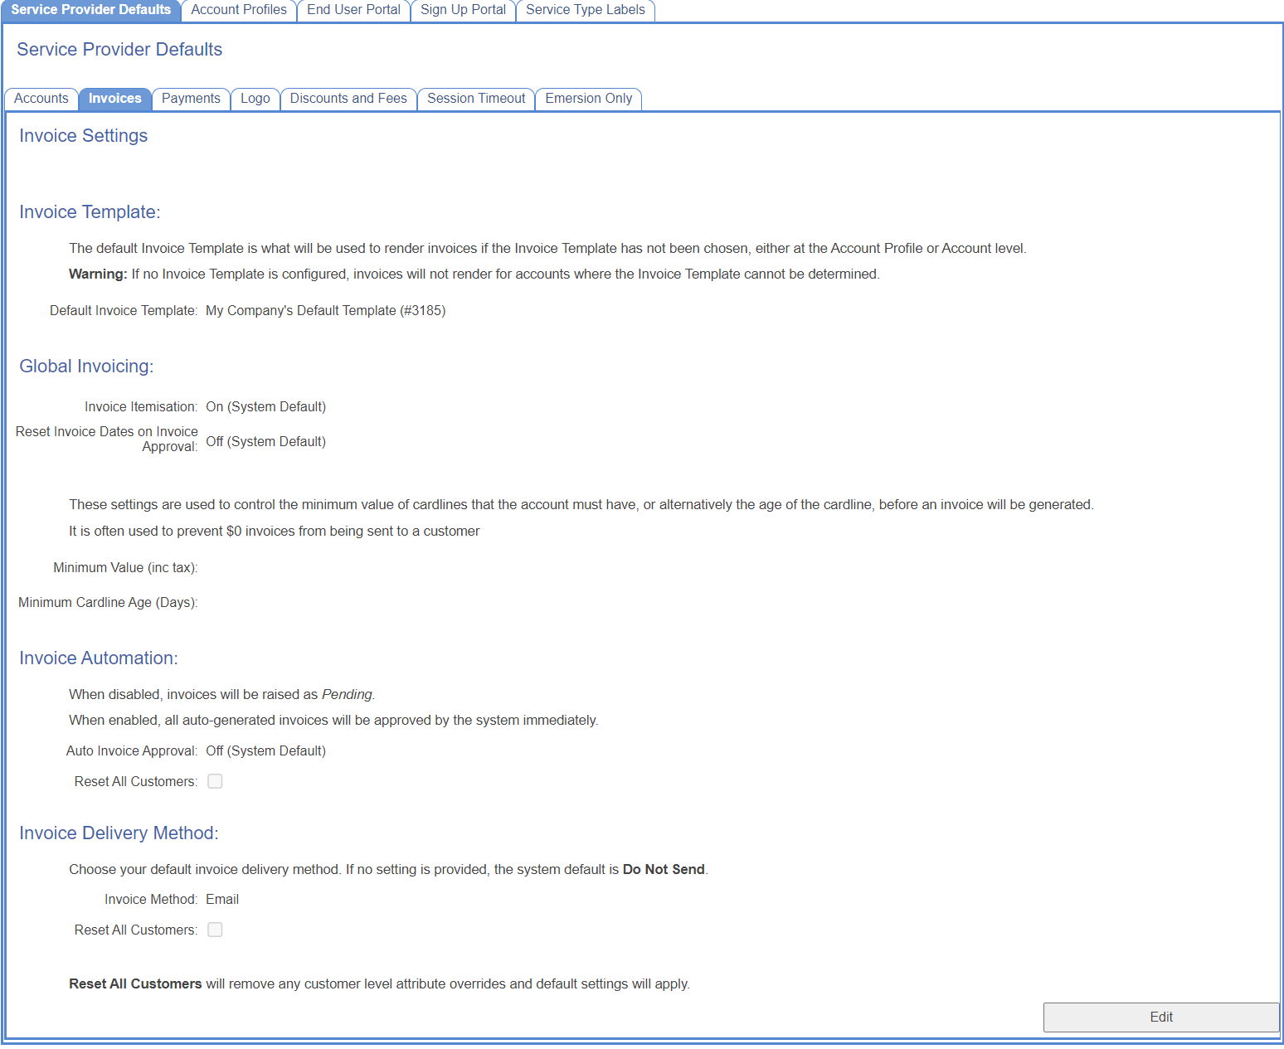Image resolution: width=1284 pixels, height=1049 pixels.
Task: Click the Invoice Method Email value
Action: [x=222, y=900]
